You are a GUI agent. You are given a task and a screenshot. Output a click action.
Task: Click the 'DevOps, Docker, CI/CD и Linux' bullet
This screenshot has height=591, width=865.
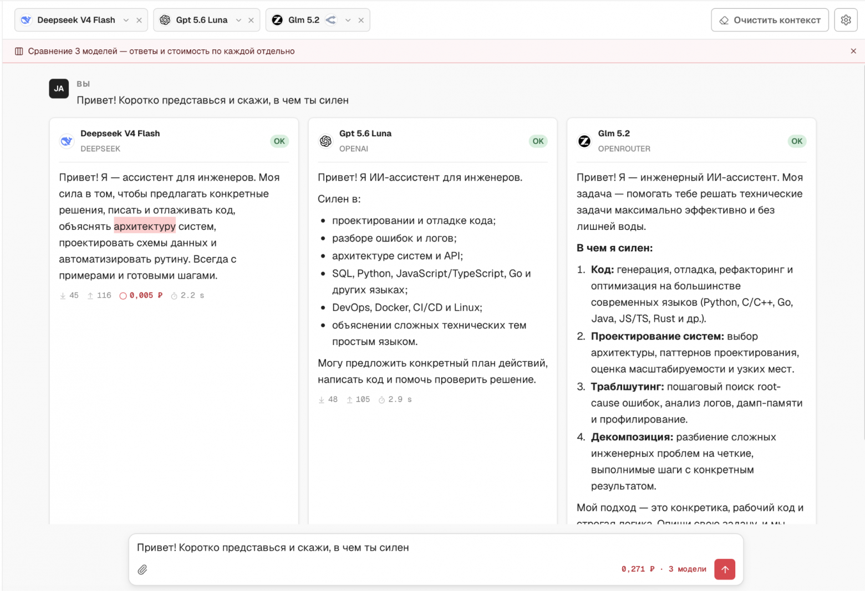[x=407, y=307]
